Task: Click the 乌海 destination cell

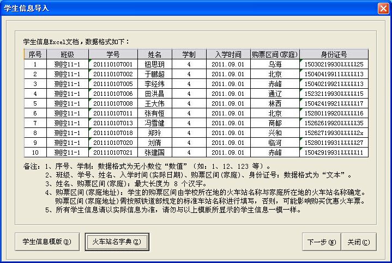Action: 275,64
